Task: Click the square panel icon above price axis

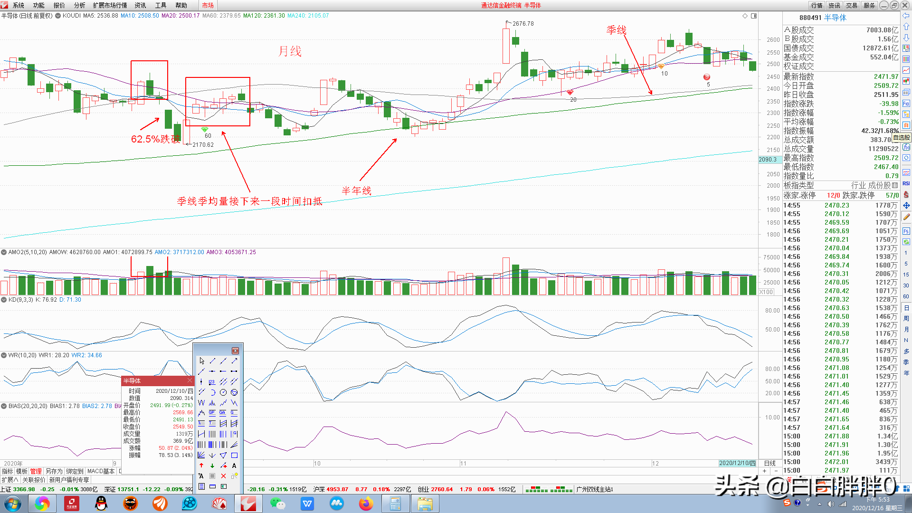Action: coord(754,16)
